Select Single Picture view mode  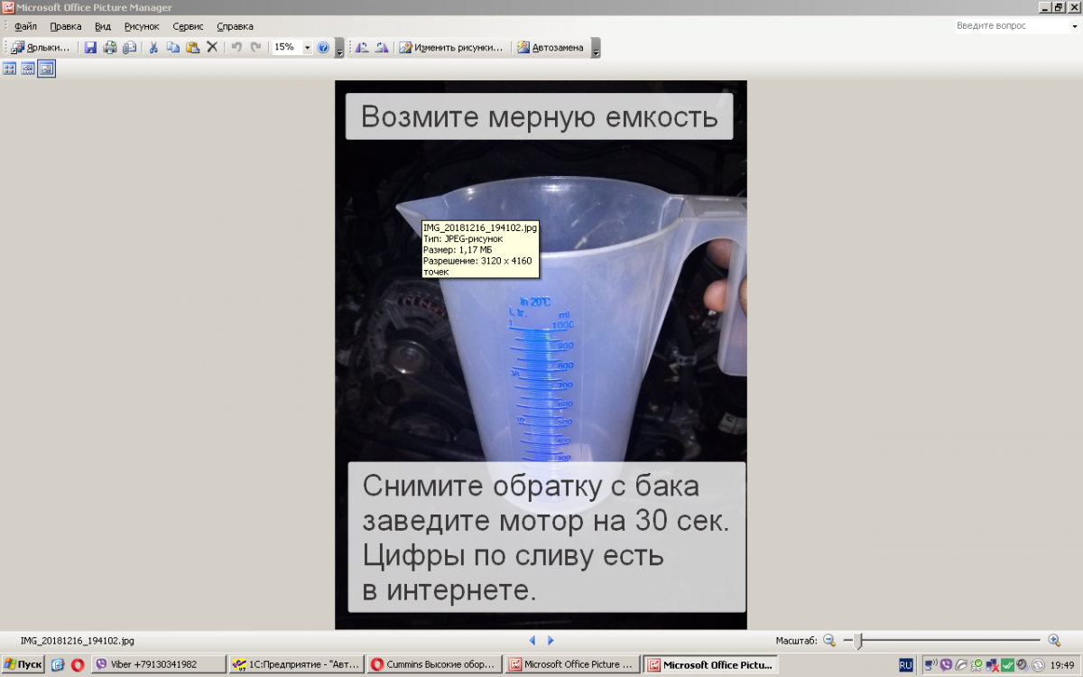pos(46,69)
